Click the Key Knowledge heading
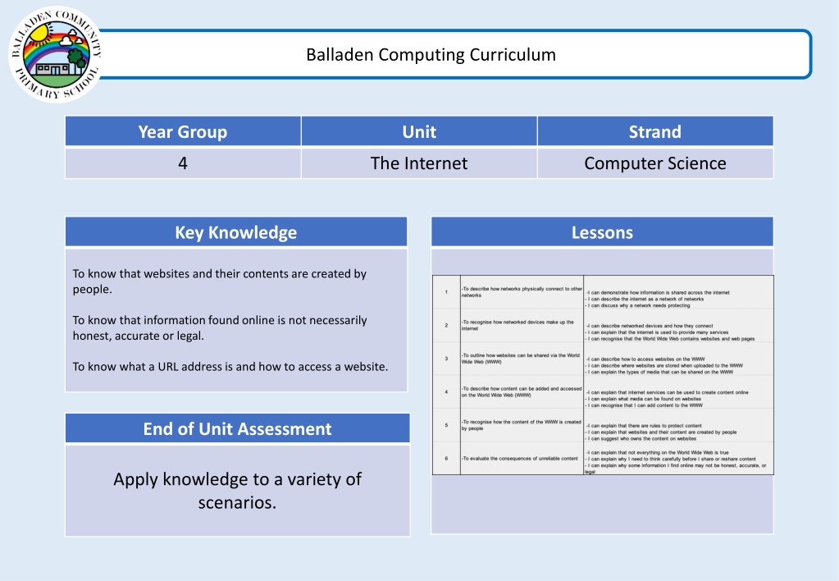Viewport: 839px width, 581px height. coord(236,232)
